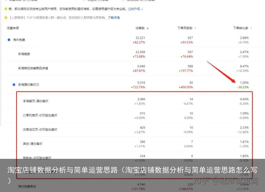Select the 手淘首页-猜你喜欢 row label

36,101
